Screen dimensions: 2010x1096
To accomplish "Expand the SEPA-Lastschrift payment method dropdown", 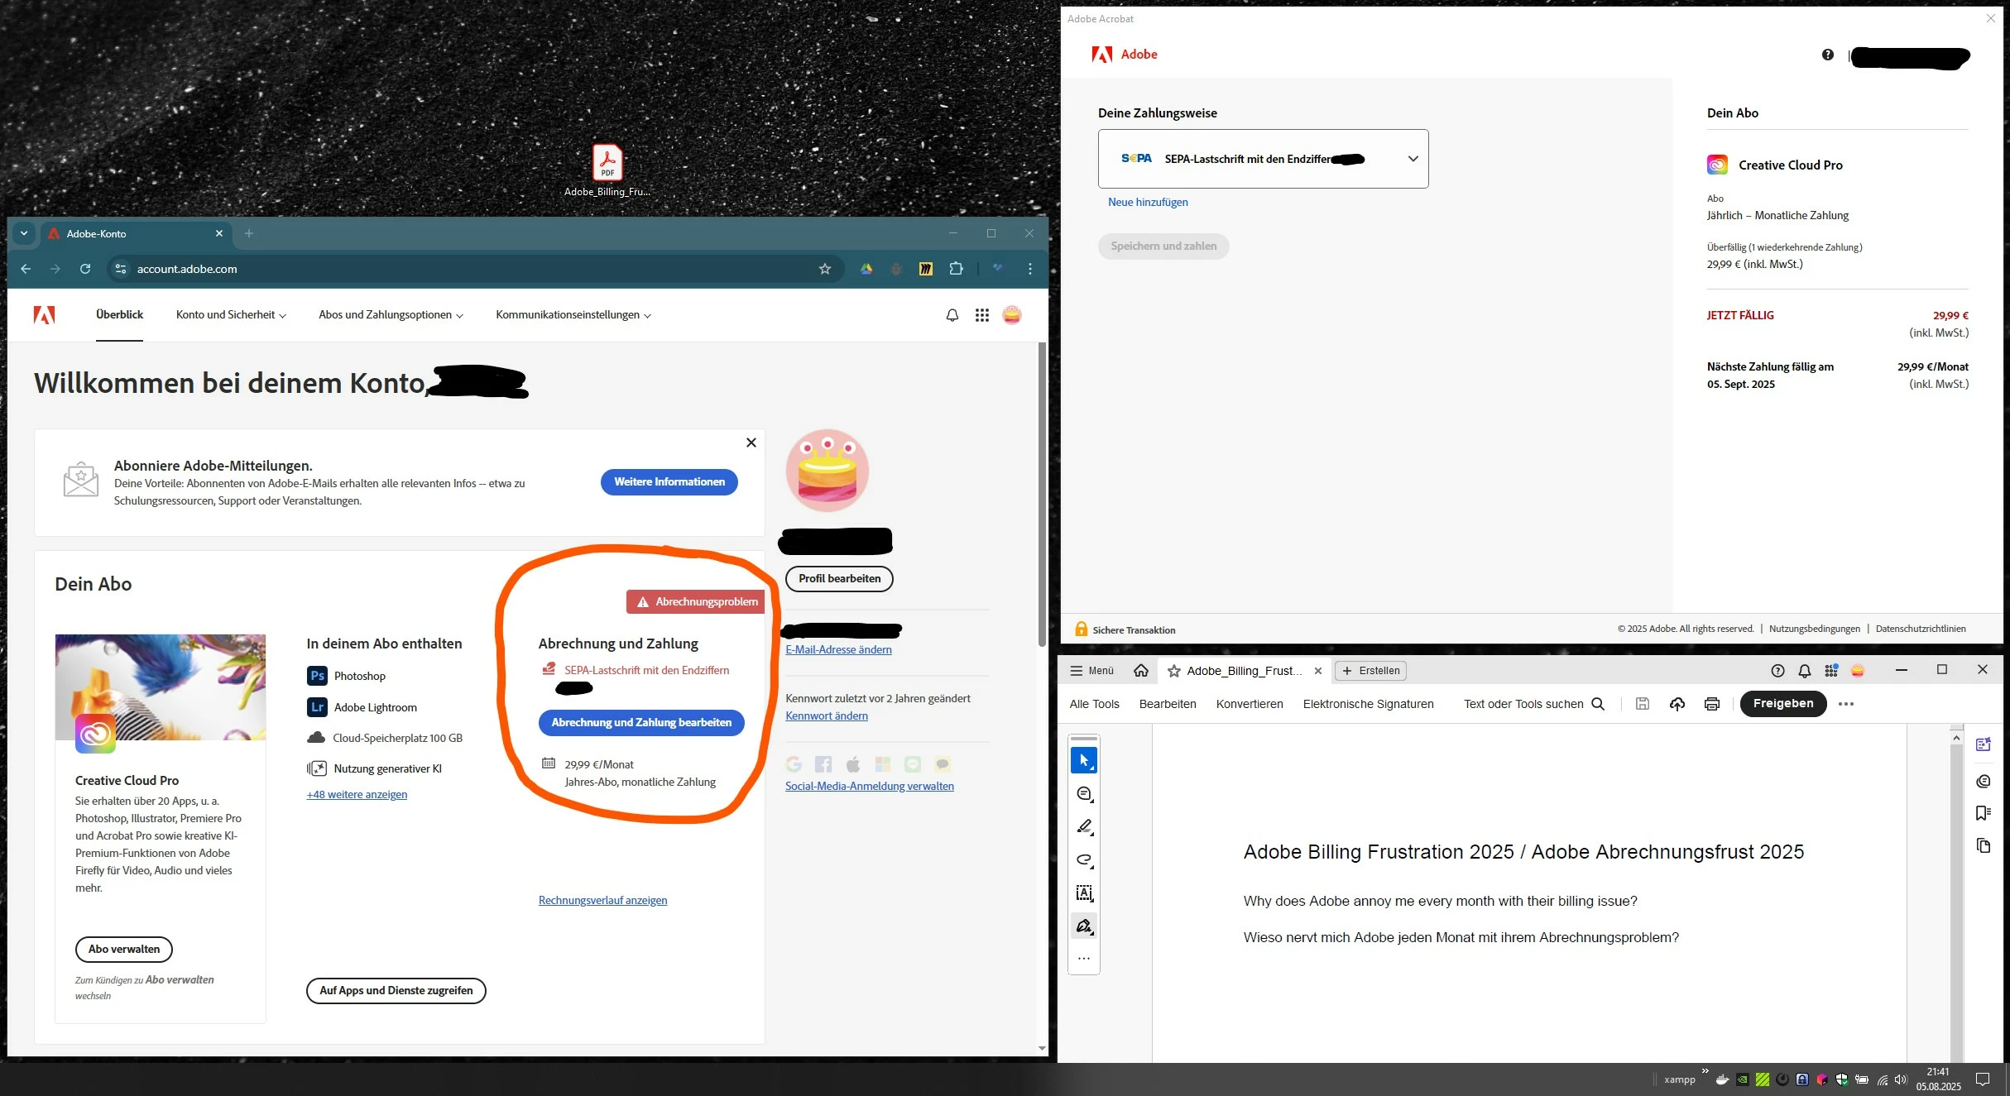I will 1413,159.
